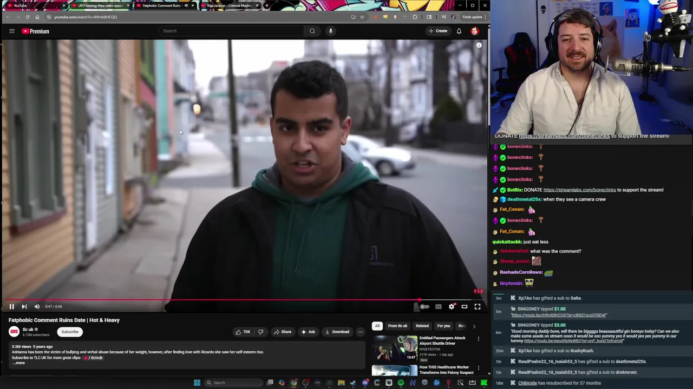
Task: Pause the YouTube video
Action: (x=11, y=306)
